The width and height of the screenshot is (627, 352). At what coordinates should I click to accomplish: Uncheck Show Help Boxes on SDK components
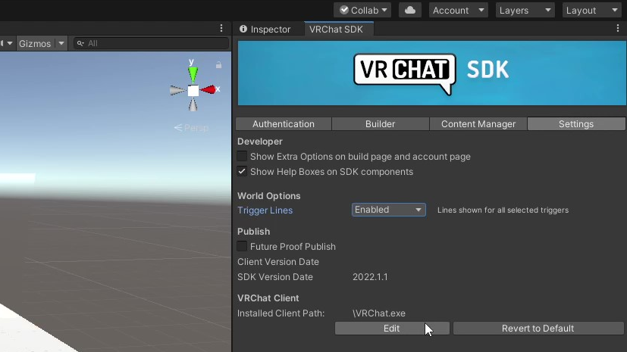pos(242,172)
